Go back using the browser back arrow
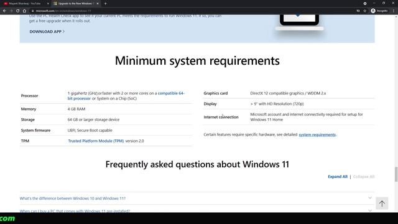 coord(4,11)
